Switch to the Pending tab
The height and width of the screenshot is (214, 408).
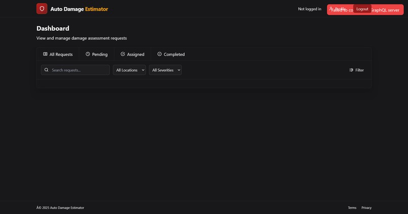click(97, 54)
